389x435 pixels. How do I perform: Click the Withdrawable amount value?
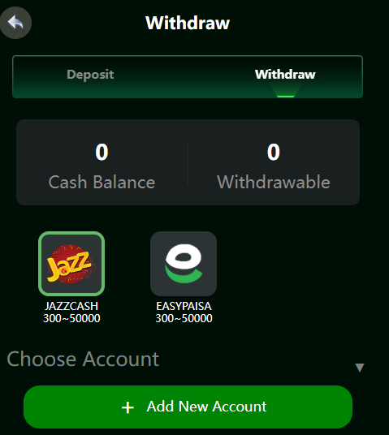tap(274, 152)
